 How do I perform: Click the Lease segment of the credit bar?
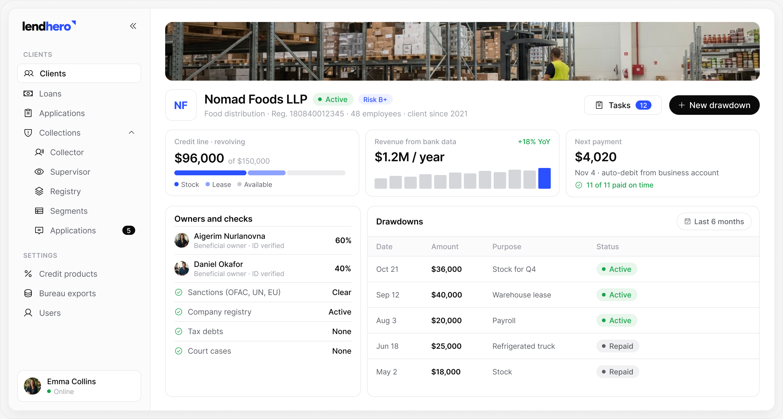click(x=267, y=173)
